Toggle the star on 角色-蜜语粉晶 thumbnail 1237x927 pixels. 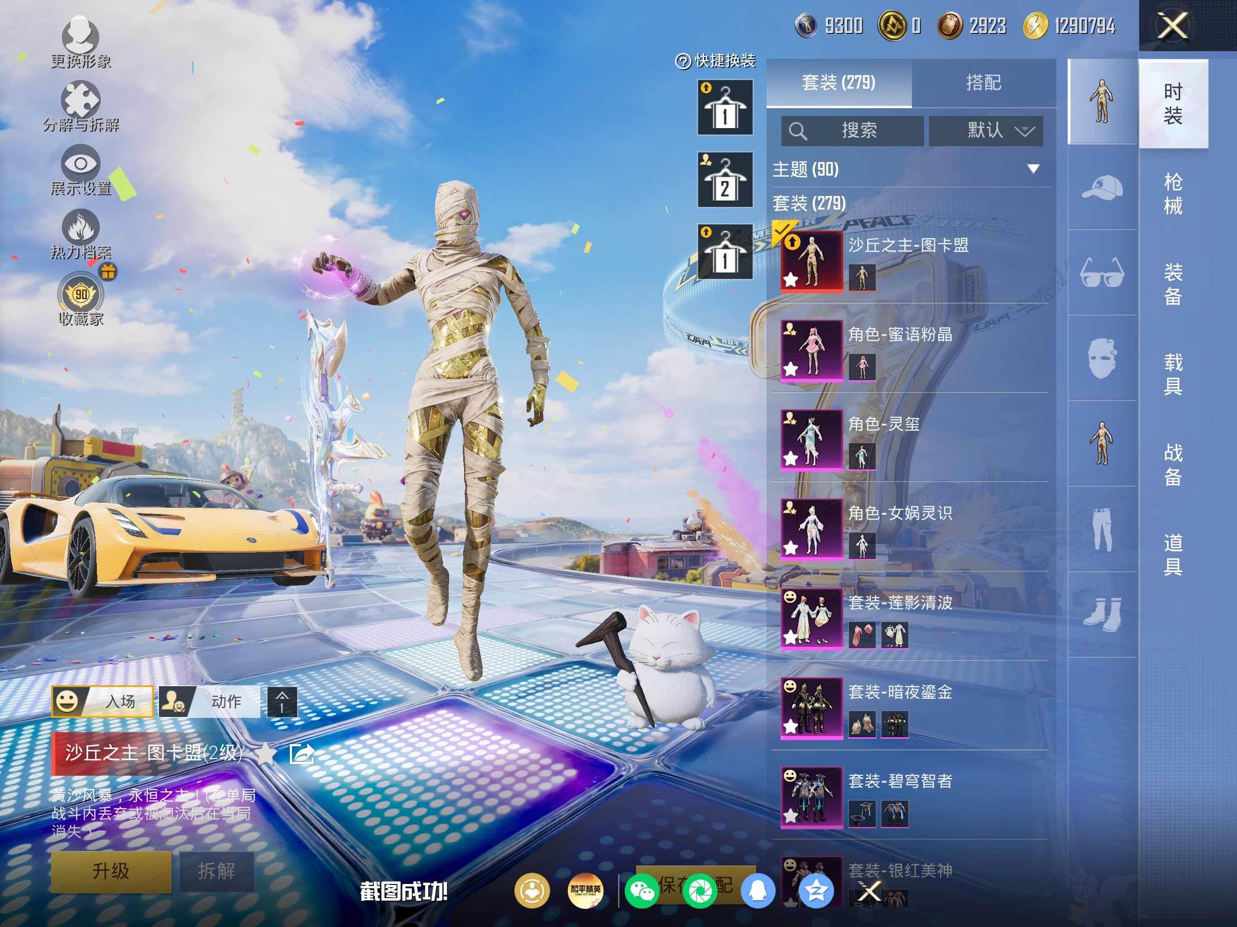[791, 369]
